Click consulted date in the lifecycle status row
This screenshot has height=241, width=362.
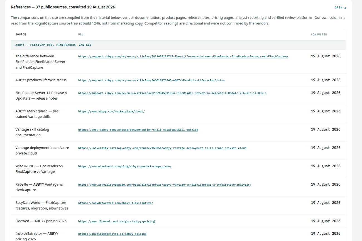tap(326, 80)
